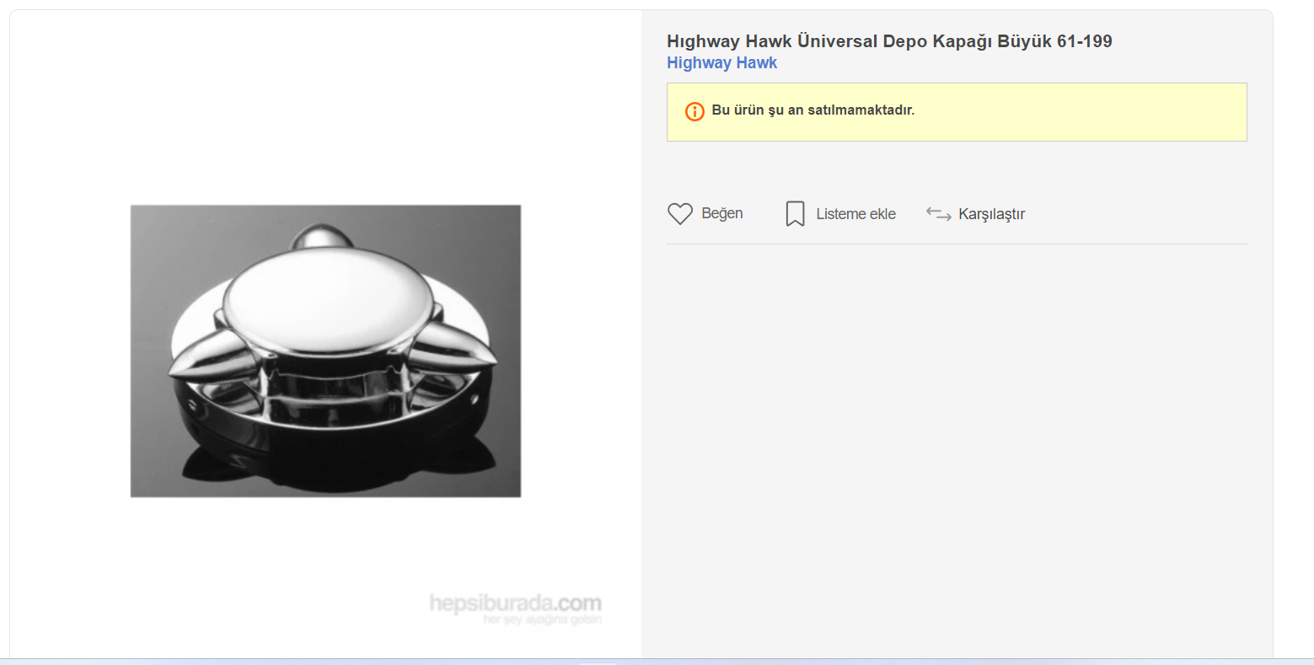Click the text 'Bu ürün şu an satılmamaktadır.'

(x=813, y=110)
